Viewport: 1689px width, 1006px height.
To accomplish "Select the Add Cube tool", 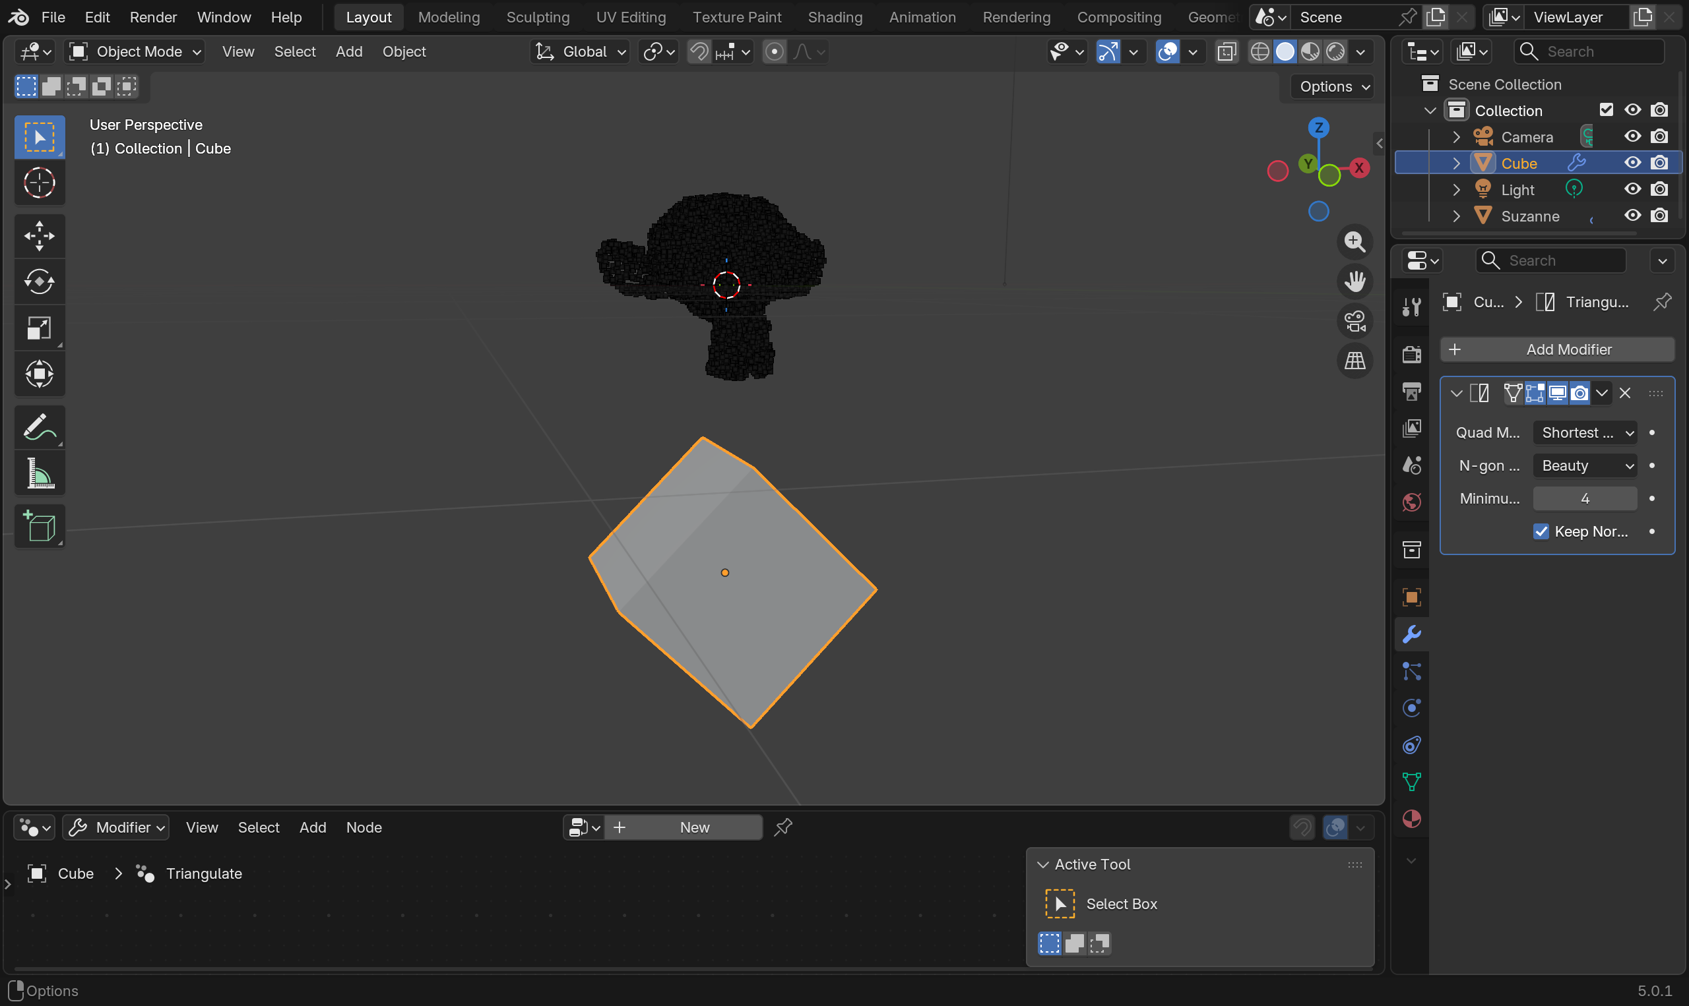I will (x=40, y=526).
